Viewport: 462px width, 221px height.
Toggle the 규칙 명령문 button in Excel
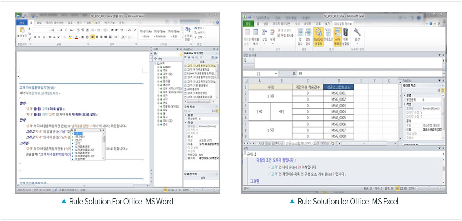(338, 36)
